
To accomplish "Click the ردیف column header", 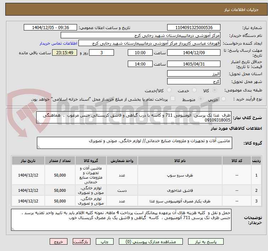I will (x=256, y=161).
